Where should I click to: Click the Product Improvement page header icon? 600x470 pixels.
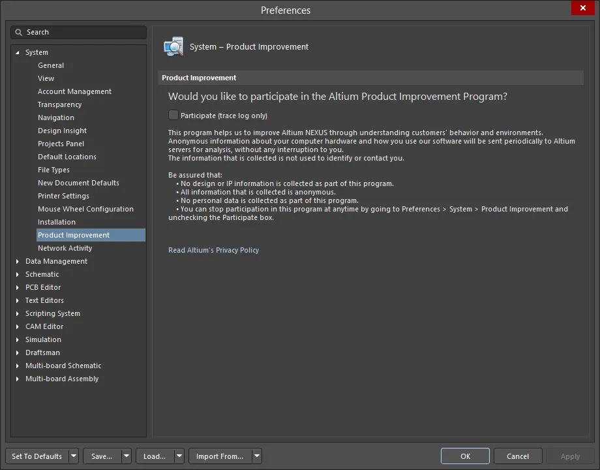click(x=173, y=46)
